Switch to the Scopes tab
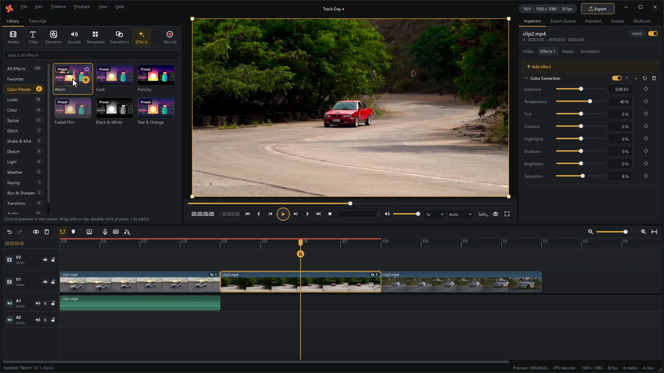664x373 pixels. (617, 21)
